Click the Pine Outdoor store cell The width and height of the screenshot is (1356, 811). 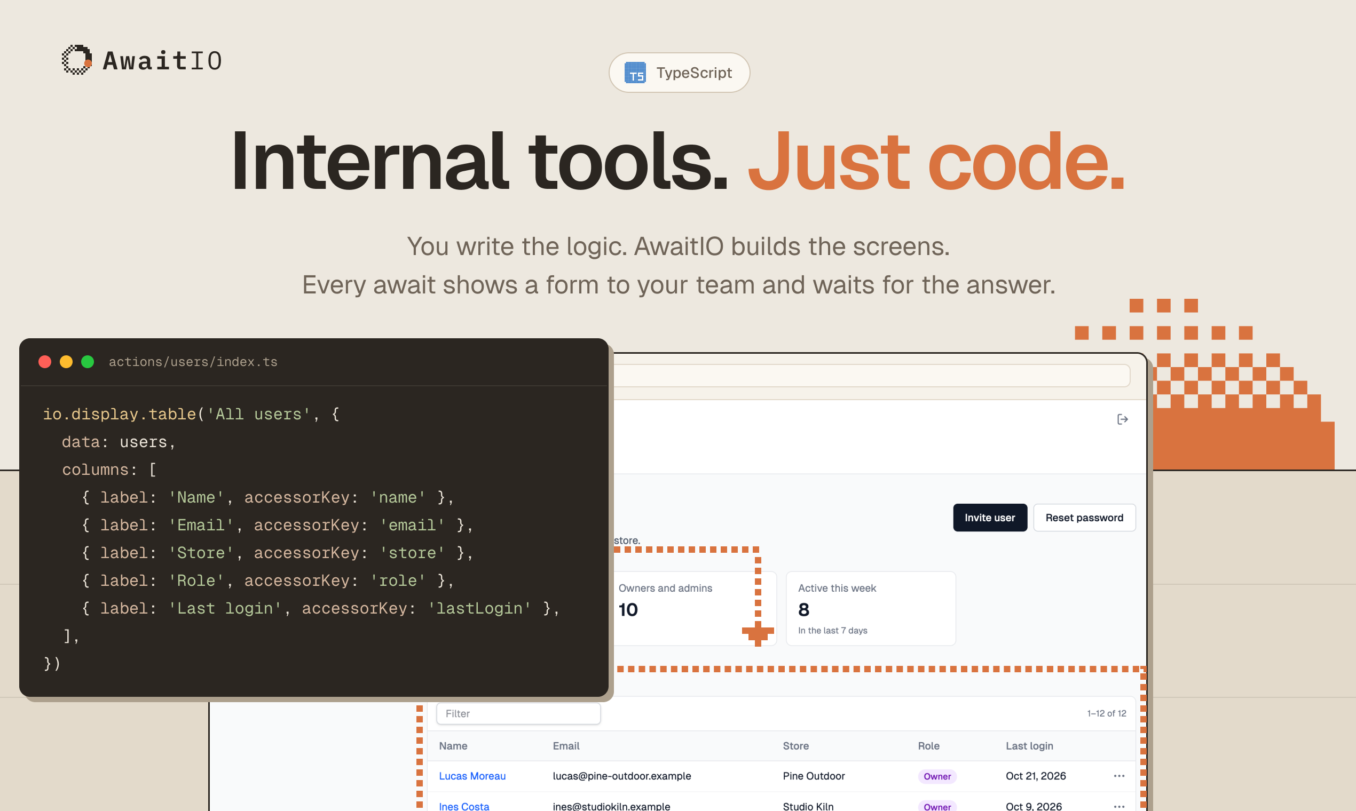tap(814, 776)
